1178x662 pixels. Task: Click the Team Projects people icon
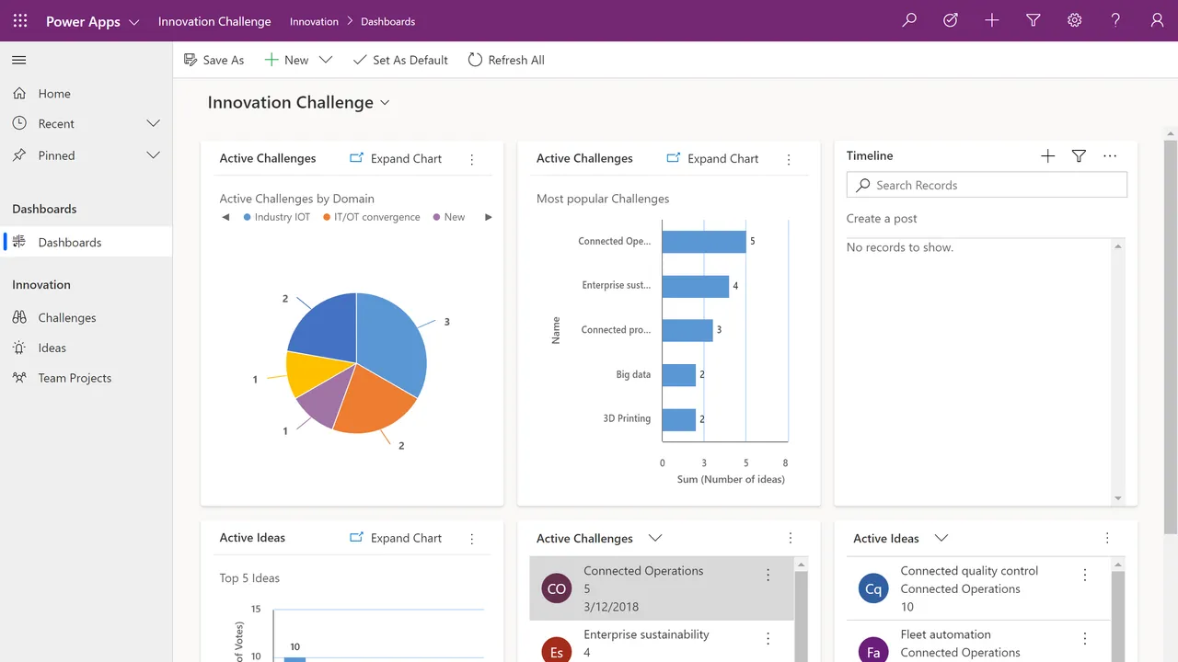coord(19,378)
